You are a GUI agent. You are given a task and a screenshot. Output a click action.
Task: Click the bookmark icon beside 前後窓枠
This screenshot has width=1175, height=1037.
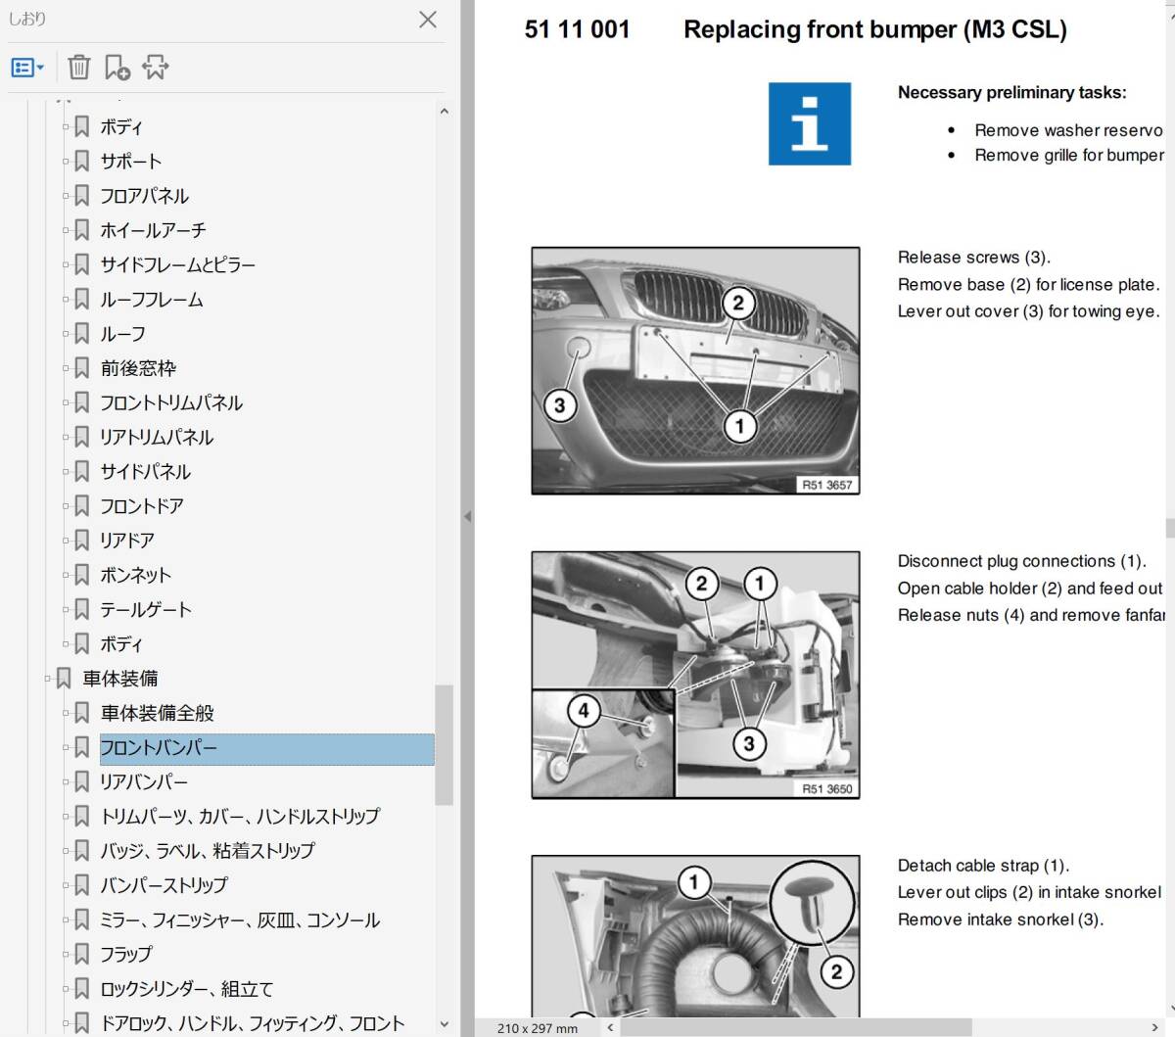coord(82,368)
